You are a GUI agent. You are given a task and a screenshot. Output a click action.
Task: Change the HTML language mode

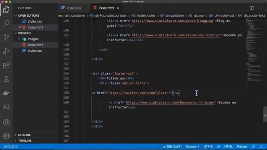(228, 147)
